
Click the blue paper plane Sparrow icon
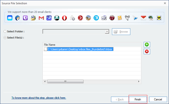click(135, 18)
